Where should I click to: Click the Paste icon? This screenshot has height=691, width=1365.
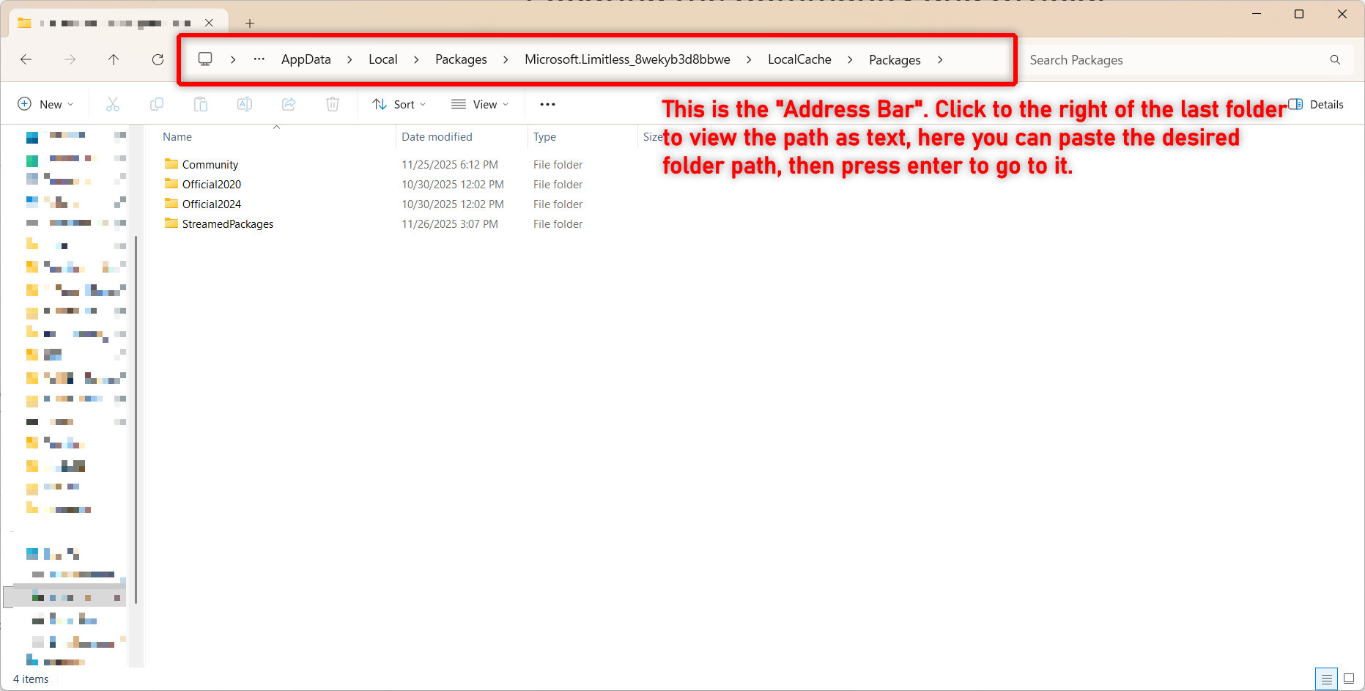(x=201, y=104)
